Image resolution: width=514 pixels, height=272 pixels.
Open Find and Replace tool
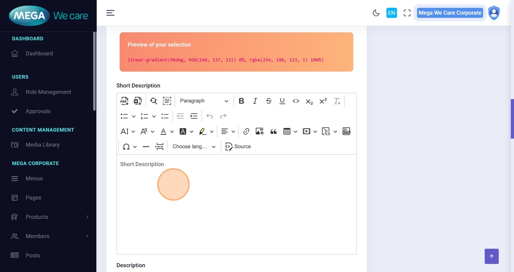pos(154,101)
